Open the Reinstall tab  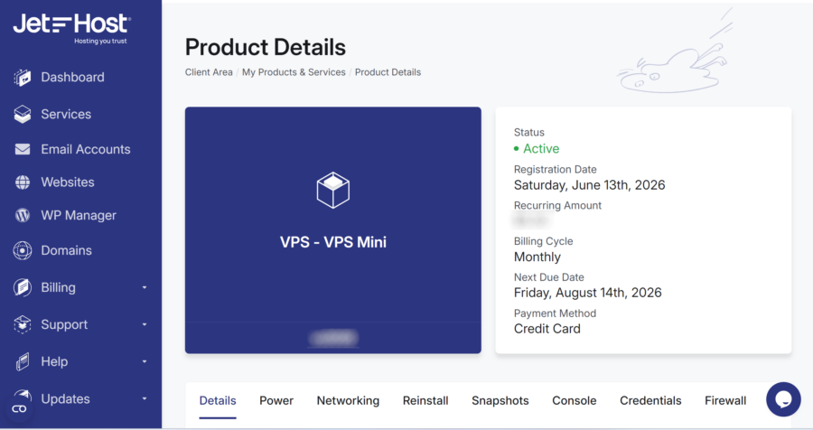point(425,401)
